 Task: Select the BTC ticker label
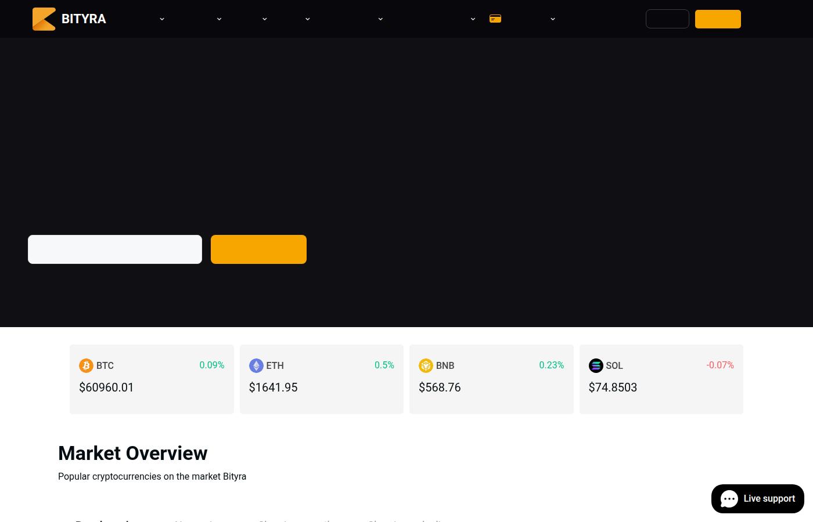pos(105,365)
